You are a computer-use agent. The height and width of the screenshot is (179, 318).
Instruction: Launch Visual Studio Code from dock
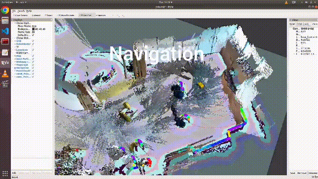pyautogui.click(x=5, y=31)
